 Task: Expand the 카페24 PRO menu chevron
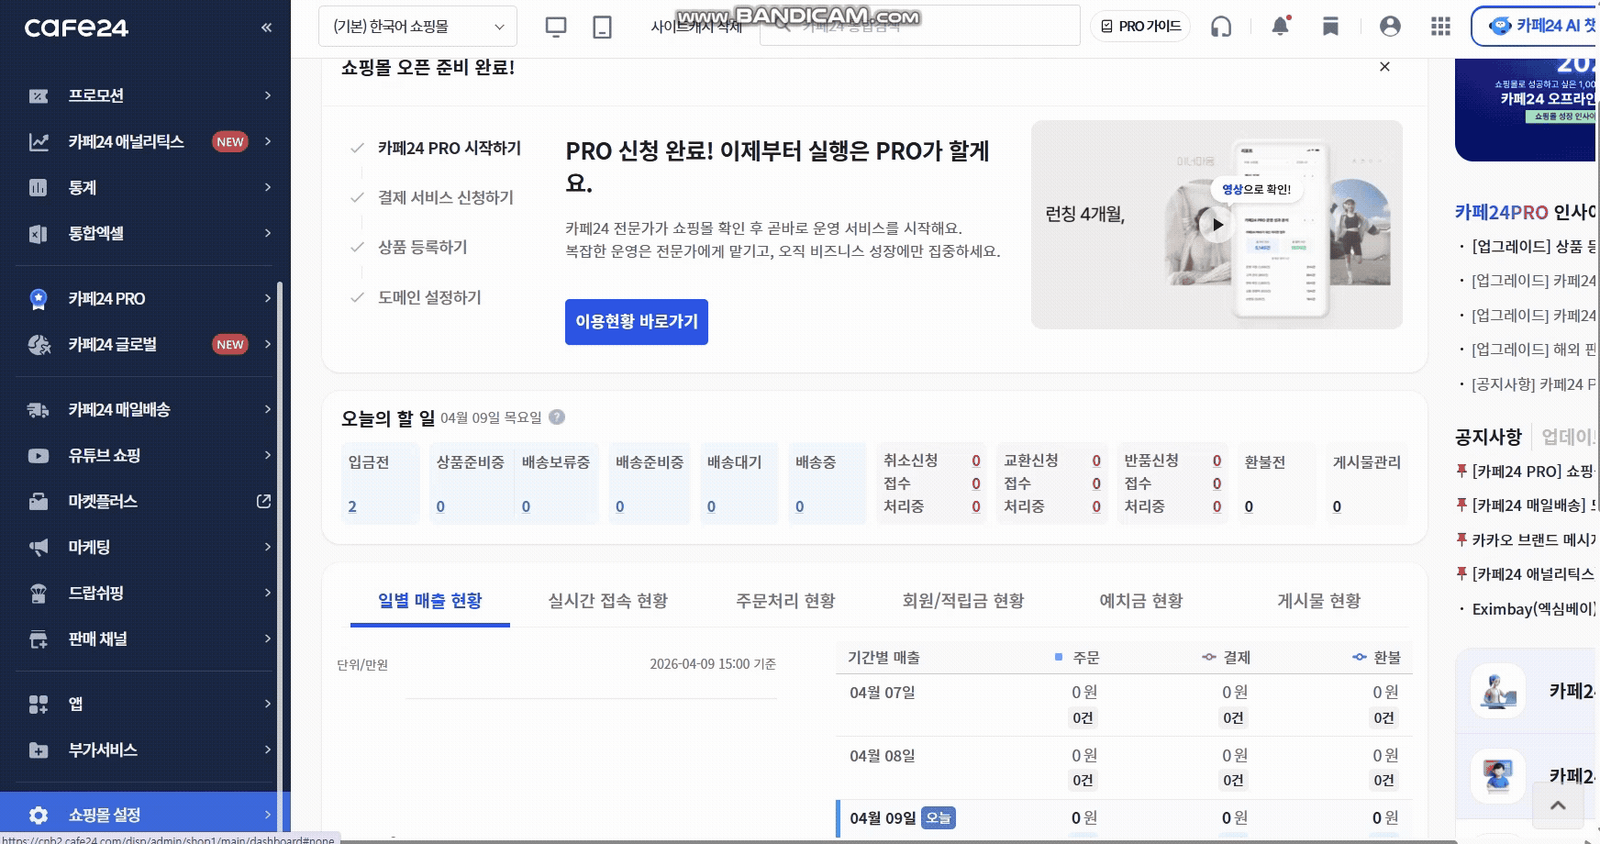pos(268,298)
